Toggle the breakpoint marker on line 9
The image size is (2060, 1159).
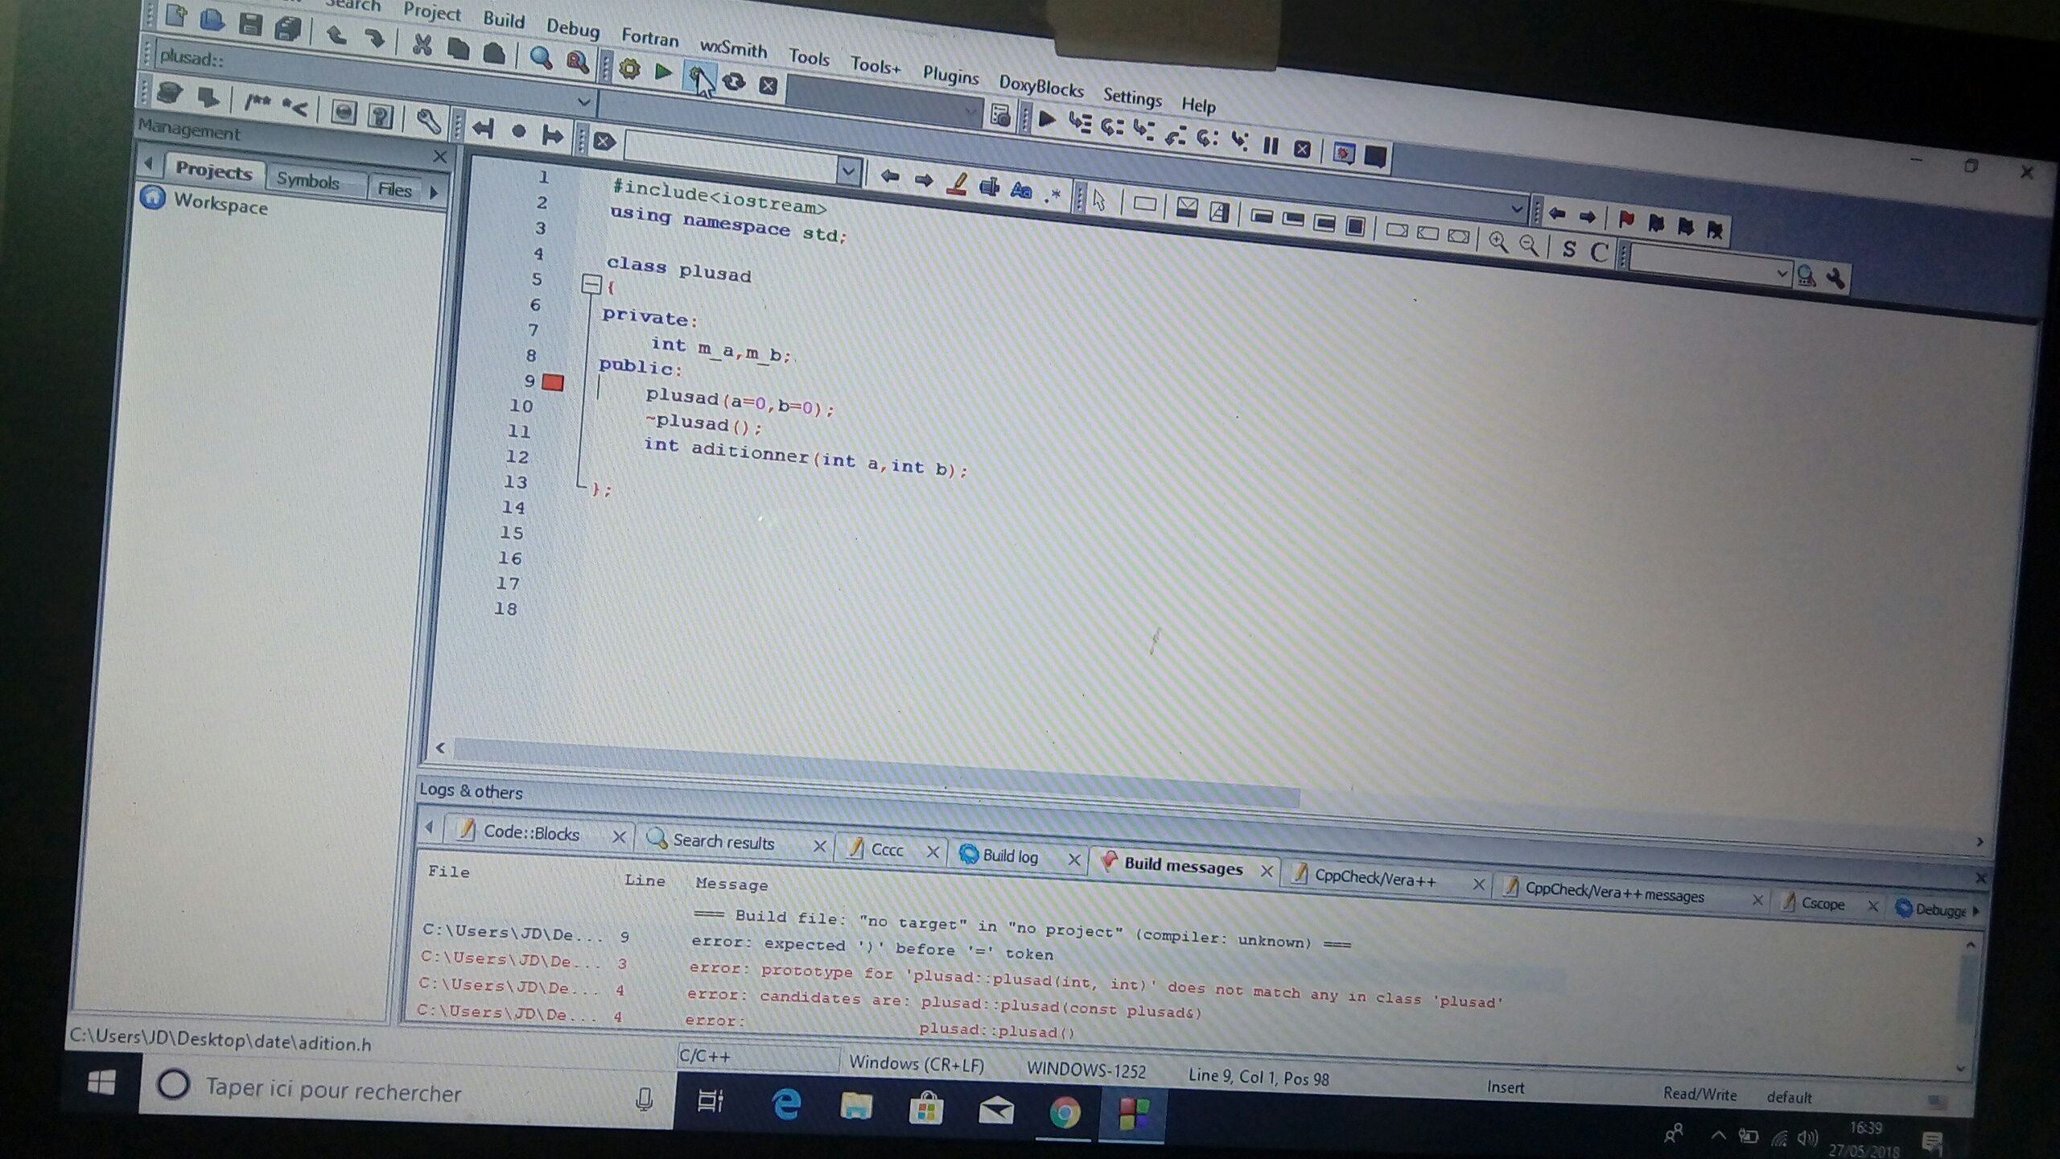pos(553,382)
